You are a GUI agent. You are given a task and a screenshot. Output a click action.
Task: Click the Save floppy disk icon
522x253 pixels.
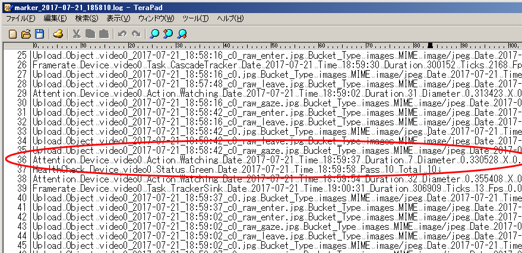(x=40, y=34)
